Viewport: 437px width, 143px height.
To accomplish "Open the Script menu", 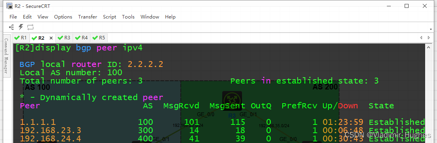I will (109, 17).
